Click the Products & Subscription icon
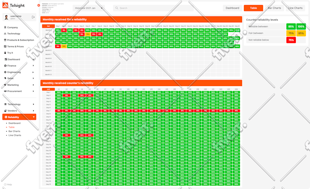Image resolution: width=310 pixels, height=189 pixels. 5,40
